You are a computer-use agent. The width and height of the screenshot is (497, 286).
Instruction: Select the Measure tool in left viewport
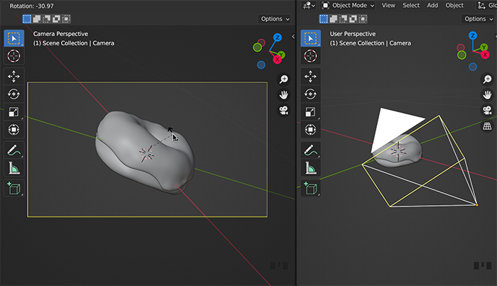point(13,168)
